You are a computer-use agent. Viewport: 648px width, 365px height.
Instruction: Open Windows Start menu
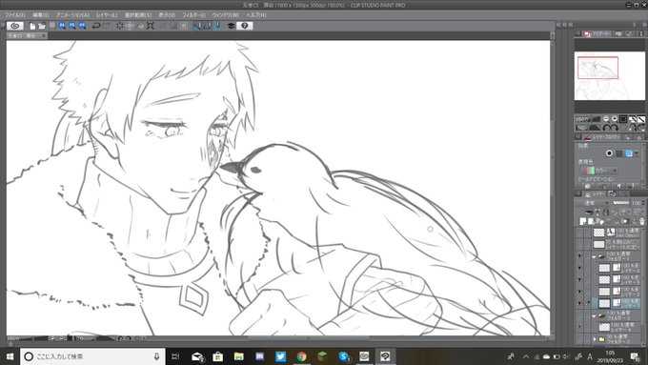point(10,356)
